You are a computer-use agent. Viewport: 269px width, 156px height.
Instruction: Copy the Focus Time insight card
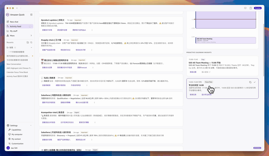tap(250, 82)
